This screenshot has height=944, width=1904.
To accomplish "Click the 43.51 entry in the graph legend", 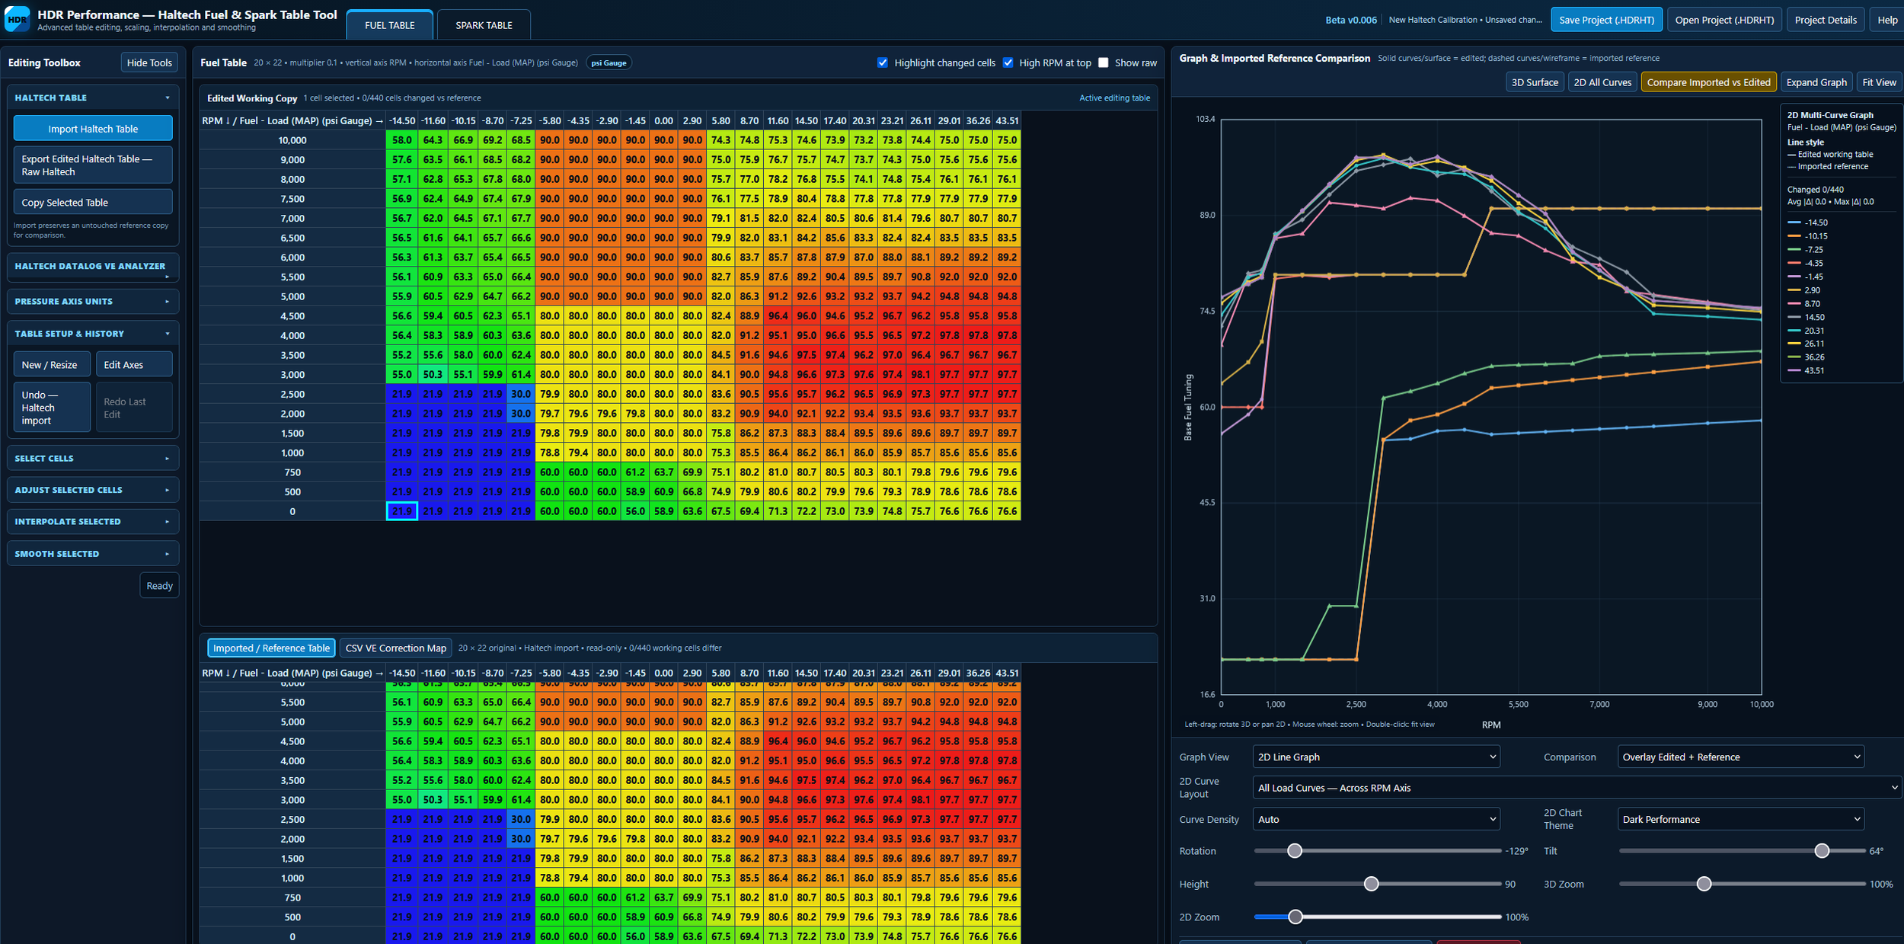I will coord(1807,370).
